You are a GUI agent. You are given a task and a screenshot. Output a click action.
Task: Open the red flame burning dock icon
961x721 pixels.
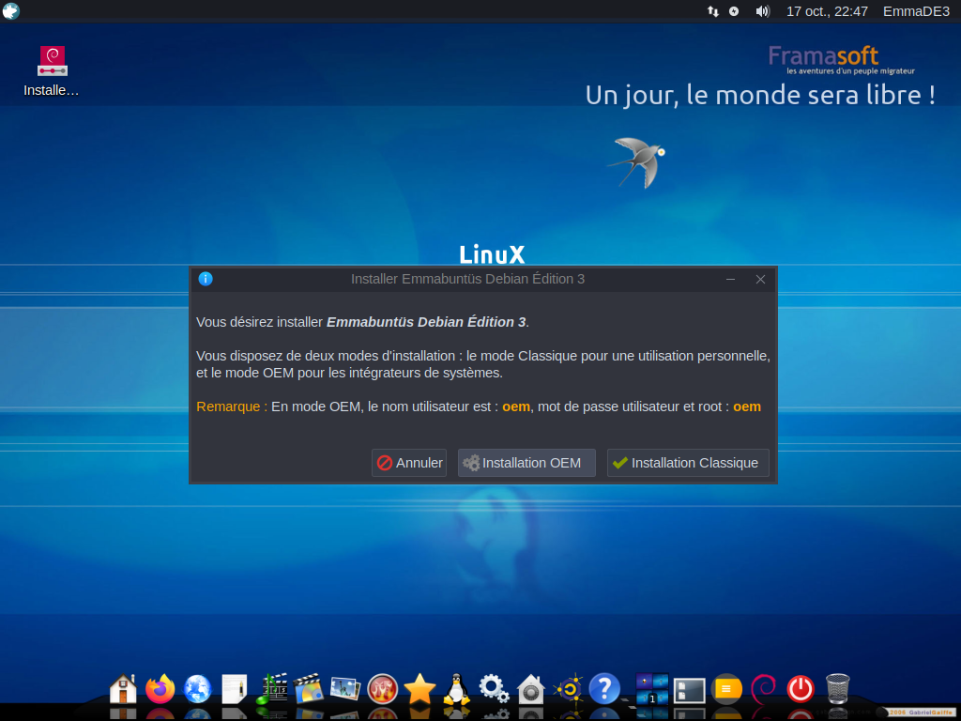(x=383, y=689)
